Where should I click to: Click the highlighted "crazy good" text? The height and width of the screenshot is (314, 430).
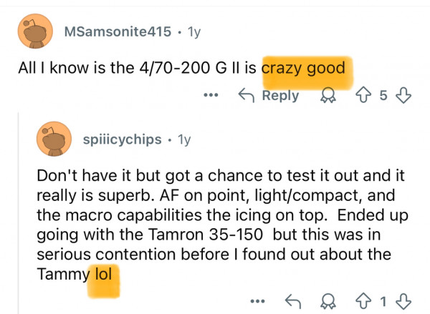click(303, 69)
